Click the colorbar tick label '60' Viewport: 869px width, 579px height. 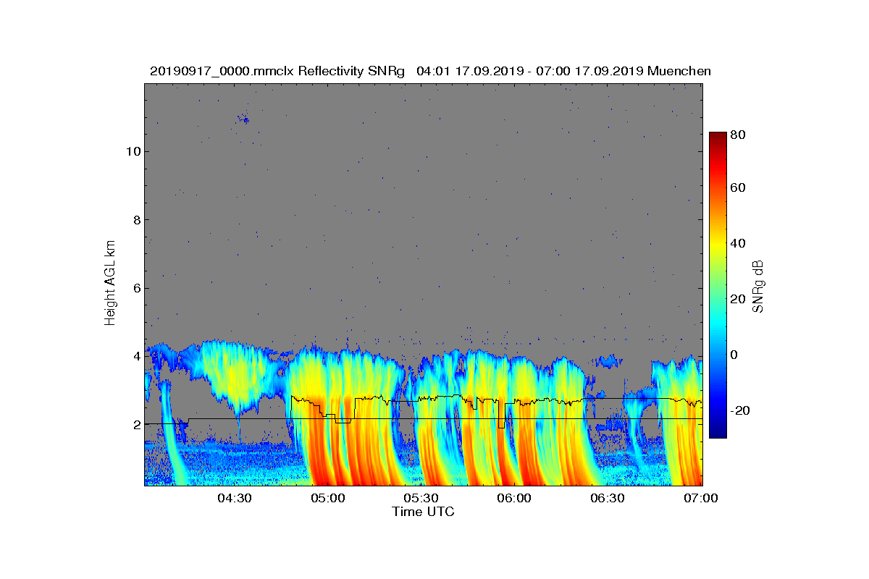coord(739,188)
